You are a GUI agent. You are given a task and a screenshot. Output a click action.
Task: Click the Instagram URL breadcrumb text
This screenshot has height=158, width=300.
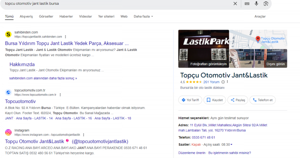point(47,135)
